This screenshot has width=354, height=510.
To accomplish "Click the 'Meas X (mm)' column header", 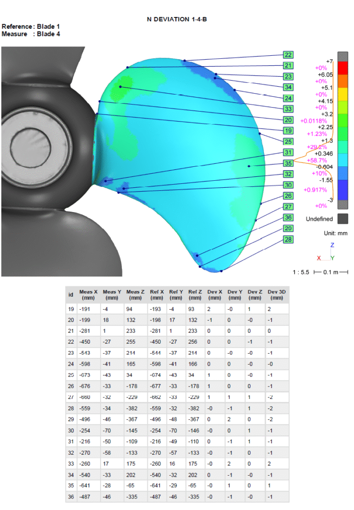I will click(89, 295).
